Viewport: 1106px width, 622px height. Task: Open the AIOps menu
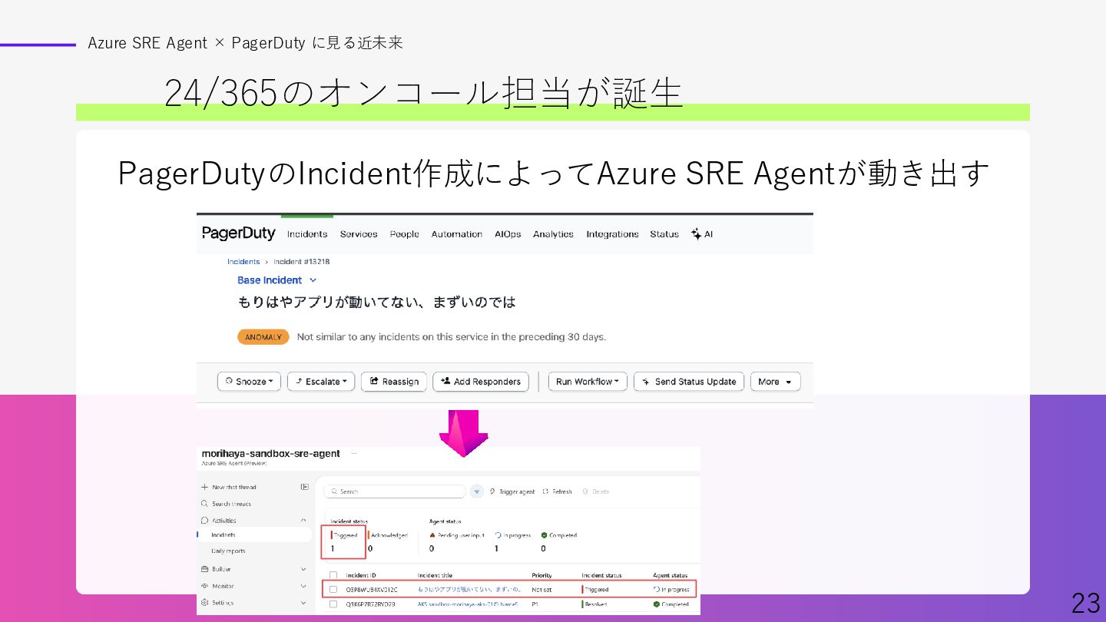pos(508,234)
